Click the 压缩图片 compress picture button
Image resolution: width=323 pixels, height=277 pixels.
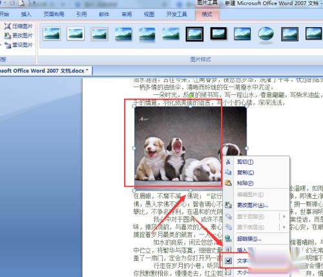pyautogui.click(x=19, y=26)
